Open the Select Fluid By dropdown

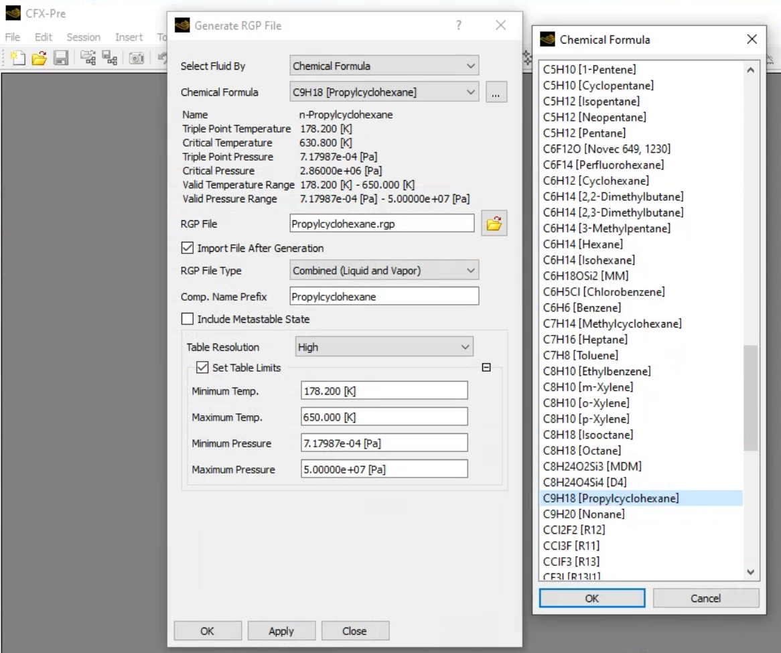click(x=384, y=66)
